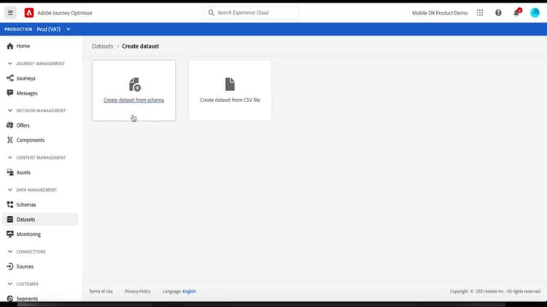The height and width of the screenshot is (307, 547).
Task: Go to Home in sidebar
Action: coord(23,46)
